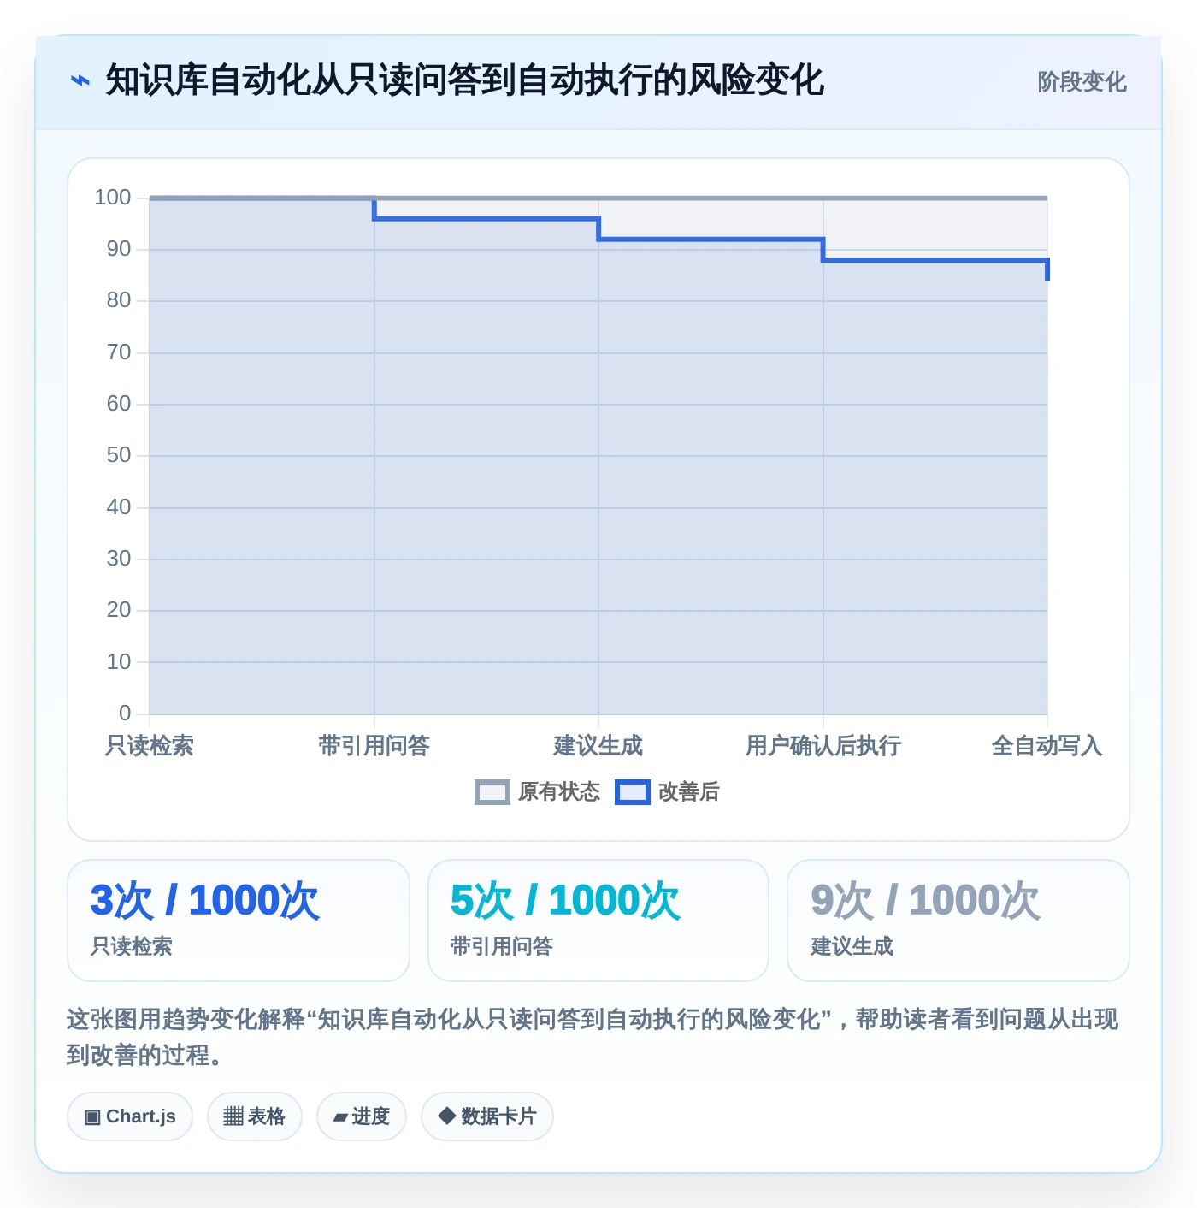The image size is (1197, 1208).
Task: Click the 全自动写入 x-axis label
Action: [1047, 746]
